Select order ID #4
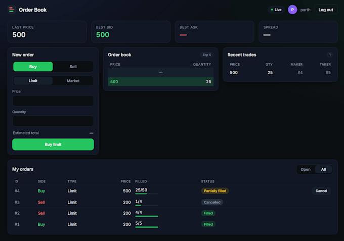 [17, 191]
